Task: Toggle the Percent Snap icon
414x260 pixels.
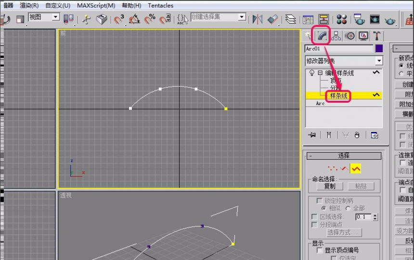Action: [150, 19]
